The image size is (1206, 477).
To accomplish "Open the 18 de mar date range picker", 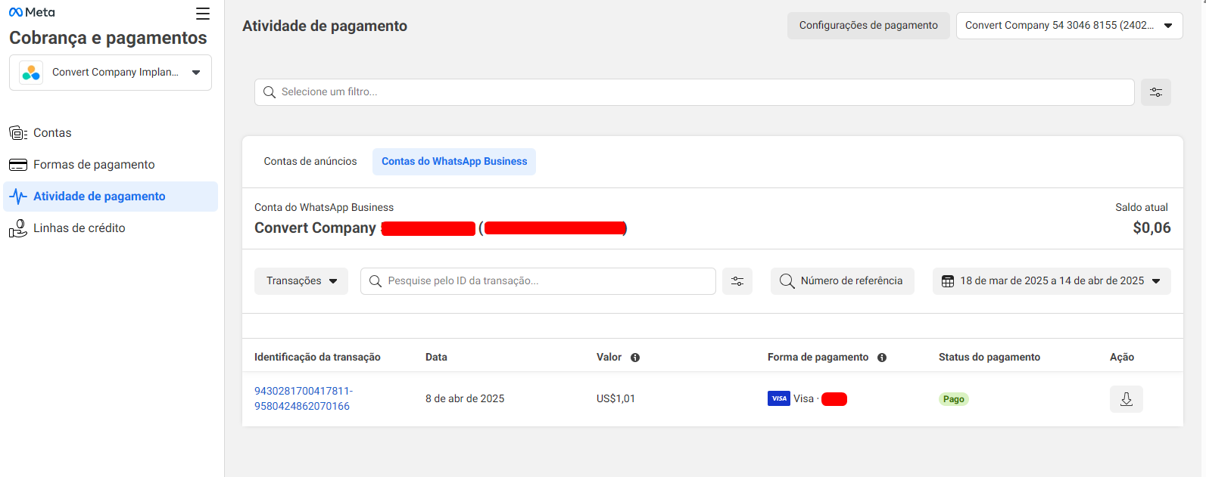I will click(x=1052, y=281).
